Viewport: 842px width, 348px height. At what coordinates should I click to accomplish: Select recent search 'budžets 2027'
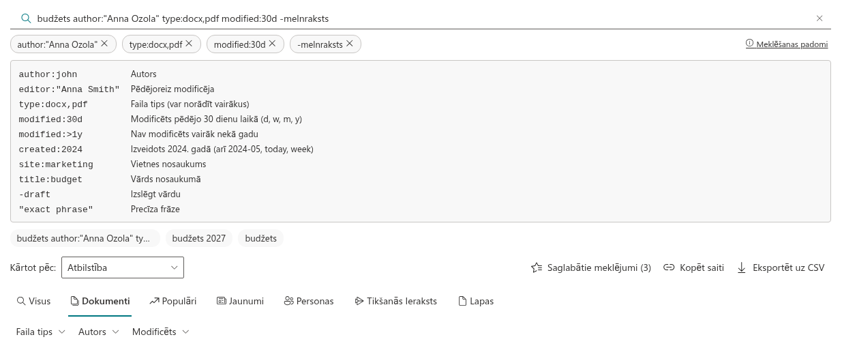(x=199, y=238)
